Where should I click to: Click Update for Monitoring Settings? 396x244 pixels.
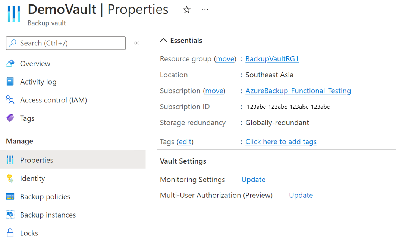(x=253, y=180)
